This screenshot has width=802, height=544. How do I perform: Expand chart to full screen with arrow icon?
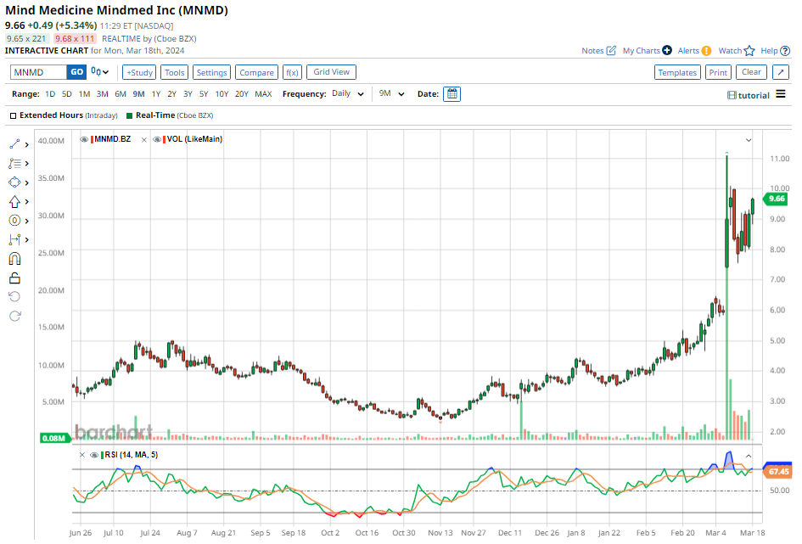781,72
